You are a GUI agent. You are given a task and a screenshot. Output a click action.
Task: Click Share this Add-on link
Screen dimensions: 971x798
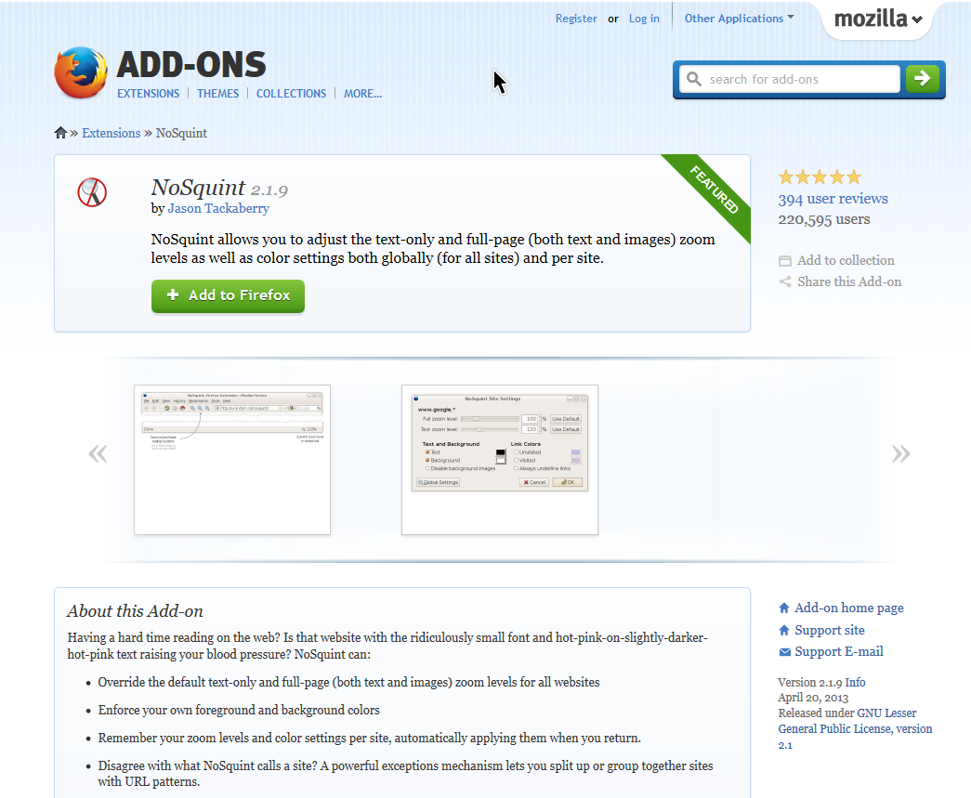pyautogui.click(x=849, y=281)
